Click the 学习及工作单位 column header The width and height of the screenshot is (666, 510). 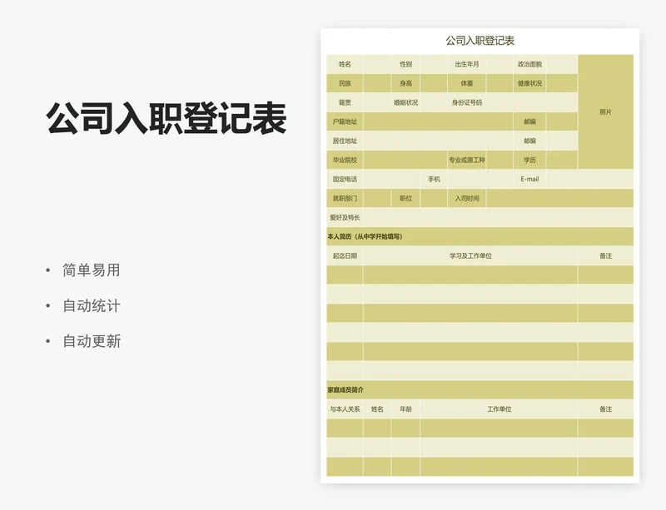coord(470,255)
